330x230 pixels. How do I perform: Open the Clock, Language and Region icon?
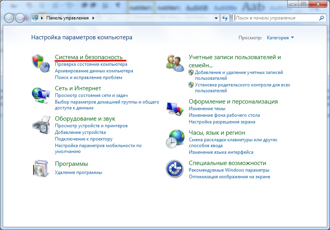(x=175, y=139)
